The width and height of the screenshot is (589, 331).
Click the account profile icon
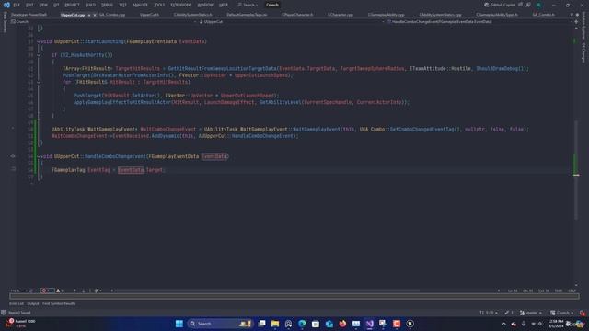click(x=539, y=5)
